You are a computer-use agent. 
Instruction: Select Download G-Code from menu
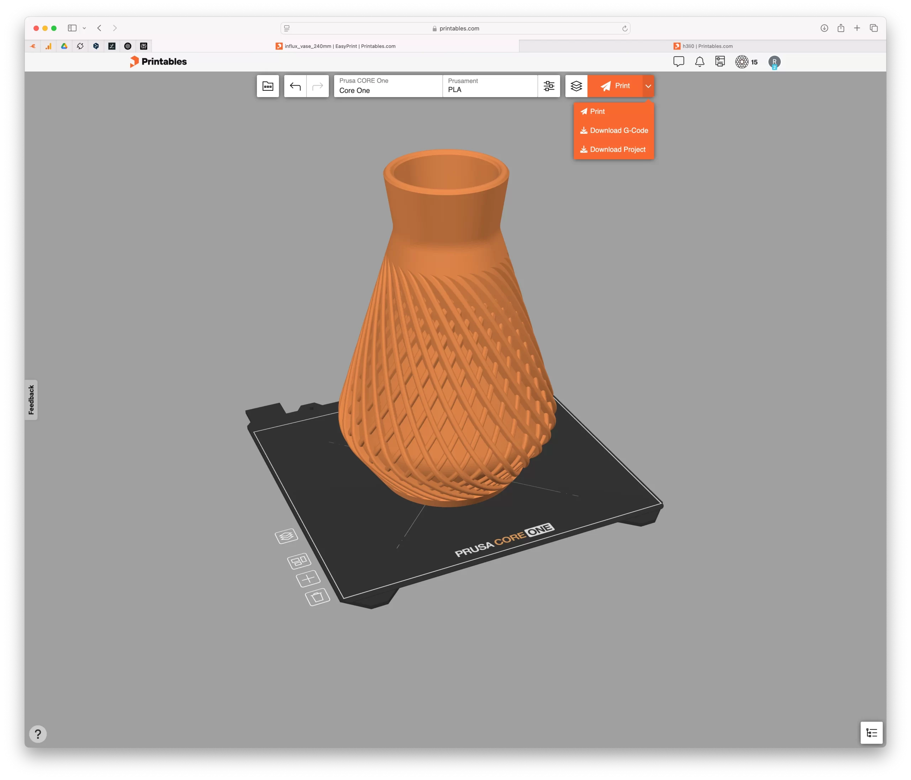pyautogui.click(x=614, y=131)
